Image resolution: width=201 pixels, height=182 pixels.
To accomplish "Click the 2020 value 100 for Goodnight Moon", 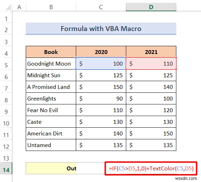I will [x=101, y=63].
